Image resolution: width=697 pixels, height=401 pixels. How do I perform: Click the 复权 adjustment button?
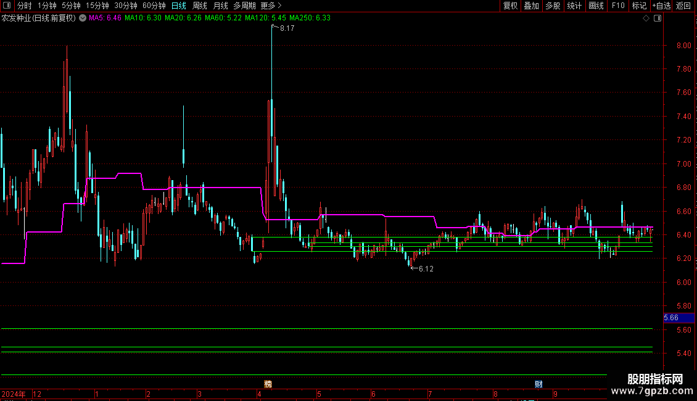pos(510,6)
